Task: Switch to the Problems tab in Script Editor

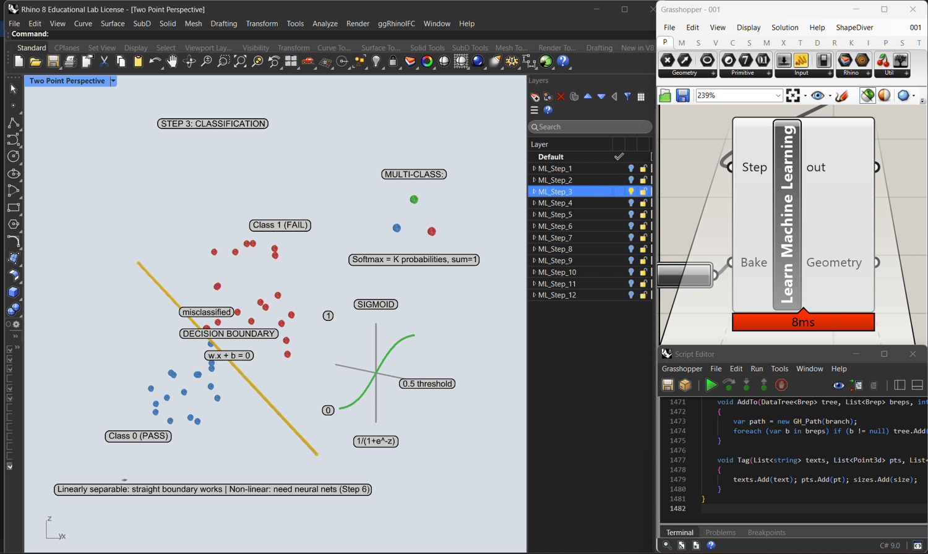Action: click(720, 532)
